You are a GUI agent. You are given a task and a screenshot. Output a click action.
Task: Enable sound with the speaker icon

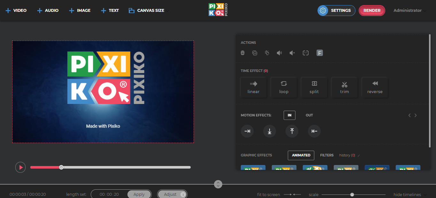point(279,53)
